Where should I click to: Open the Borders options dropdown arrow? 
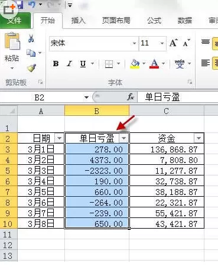[118, 63]
